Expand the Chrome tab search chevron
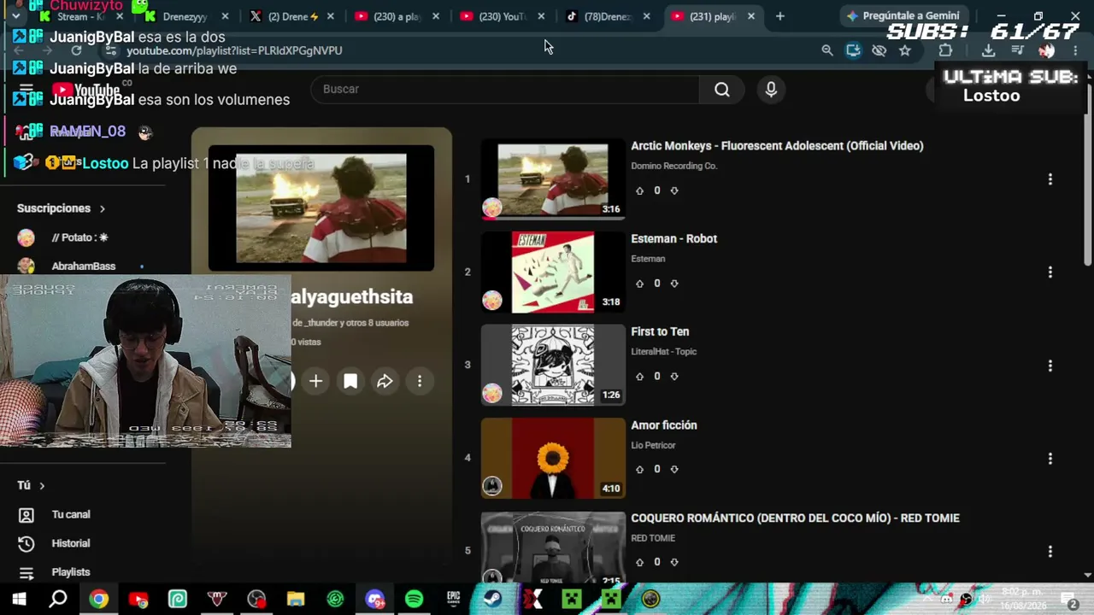 15,16
